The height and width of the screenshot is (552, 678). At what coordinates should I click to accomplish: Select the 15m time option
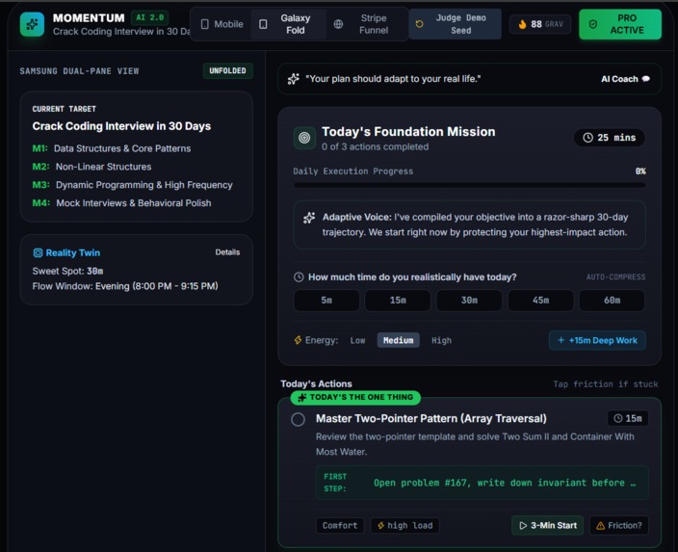pyautogui.click(x=398, y=301)
